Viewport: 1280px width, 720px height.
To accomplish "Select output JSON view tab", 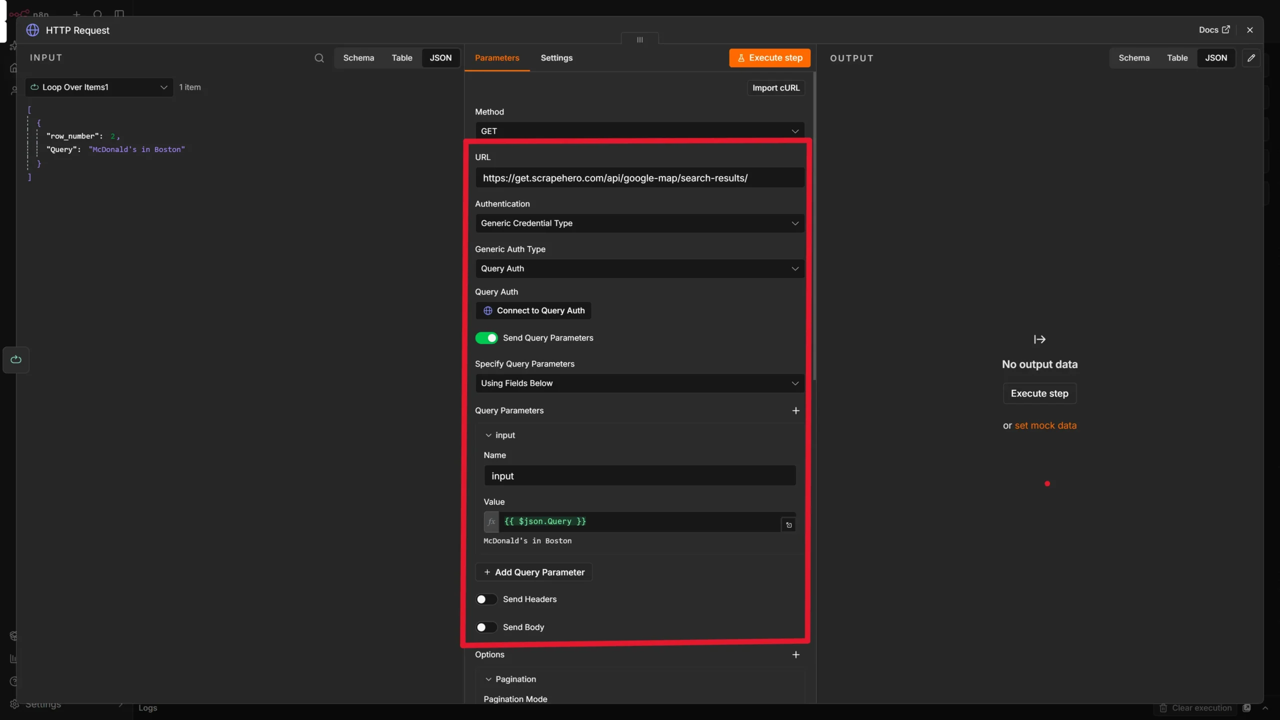I will 1215,58.
